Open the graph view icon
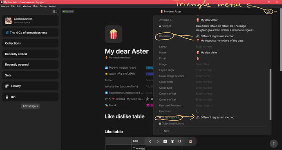Image resolution: width=282 pixels, height=150 pixels. (x=172, y=141)
